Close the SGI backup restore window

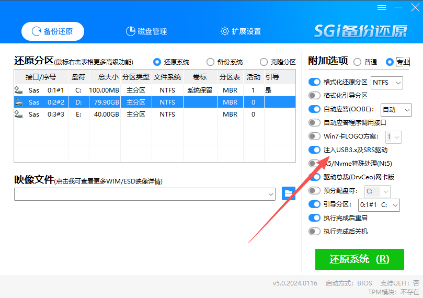coord(415,7)
